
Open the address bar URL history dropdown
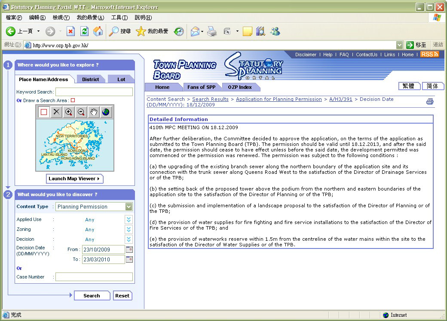pyautogui.click(x=400, y=45)
